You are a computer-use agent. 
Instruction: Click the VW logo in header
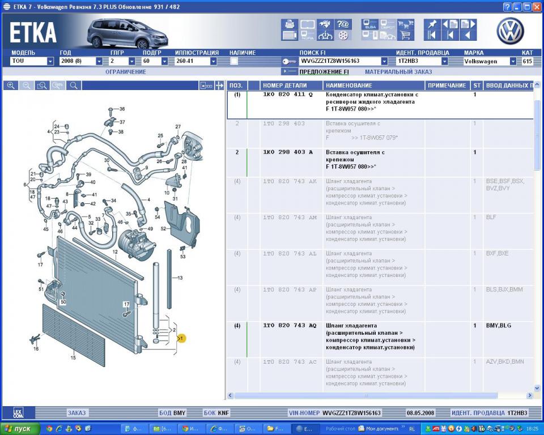point(510,31)
